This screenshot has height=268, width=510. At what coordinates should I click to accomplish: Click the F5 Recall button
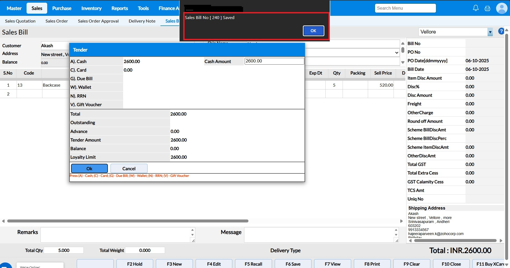point(254,264)
